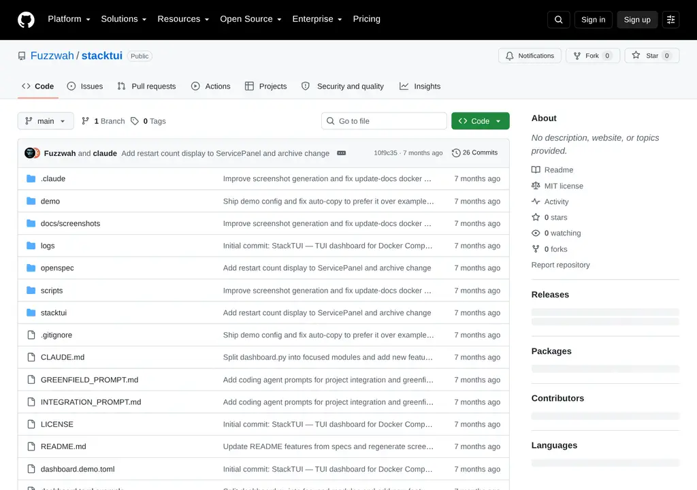View the 0 Tags list

click(x=148, y=121)
